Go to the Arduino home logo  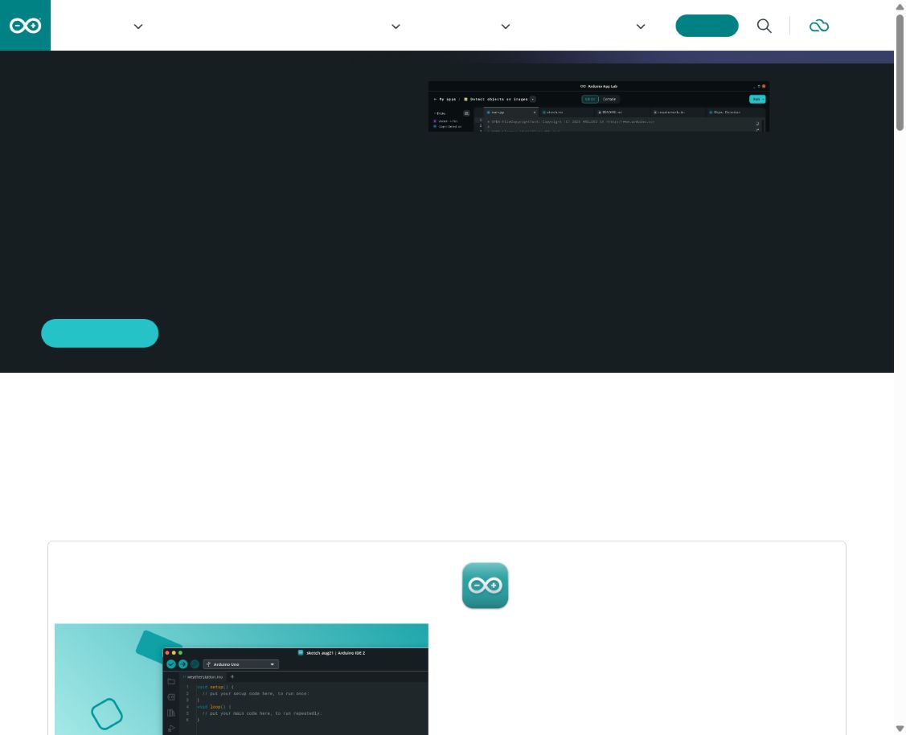click(26, 26)
